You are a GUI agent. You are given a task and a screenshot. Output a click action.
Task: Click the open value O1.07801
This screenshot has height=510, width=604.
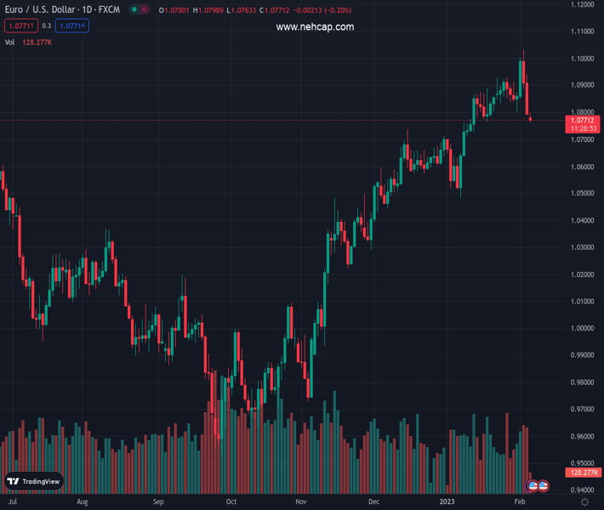click(174, 10)
